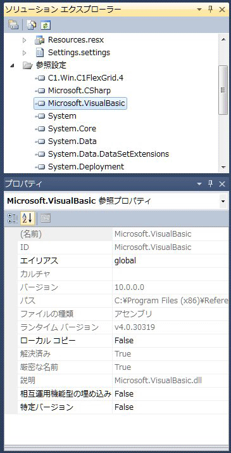Expand the Resources.resx node

pos(25,40)
